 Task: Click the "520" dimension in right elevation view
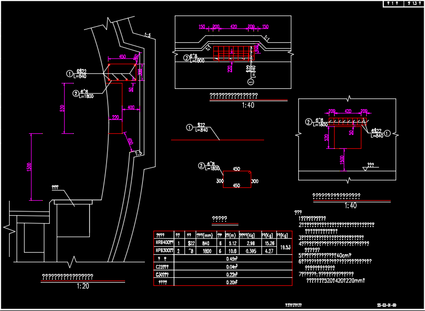(x=327, y=138)
